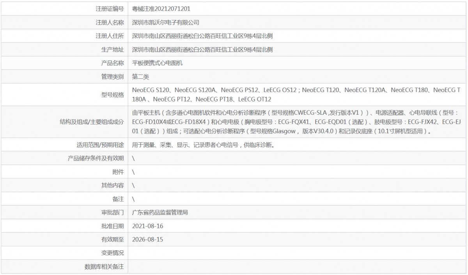Select the NeoECG S120 model list text
The width and height of the screenshot is (468, 275).
[296, 94]
